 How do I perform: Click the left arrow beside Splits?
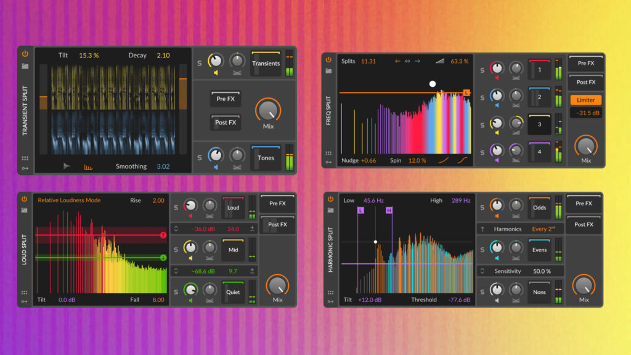(x=397, y=62)
